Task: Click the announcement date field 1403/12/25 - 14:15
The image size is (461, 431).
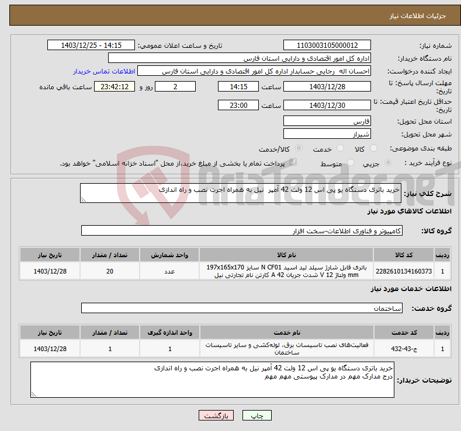Action: [91, 45]
